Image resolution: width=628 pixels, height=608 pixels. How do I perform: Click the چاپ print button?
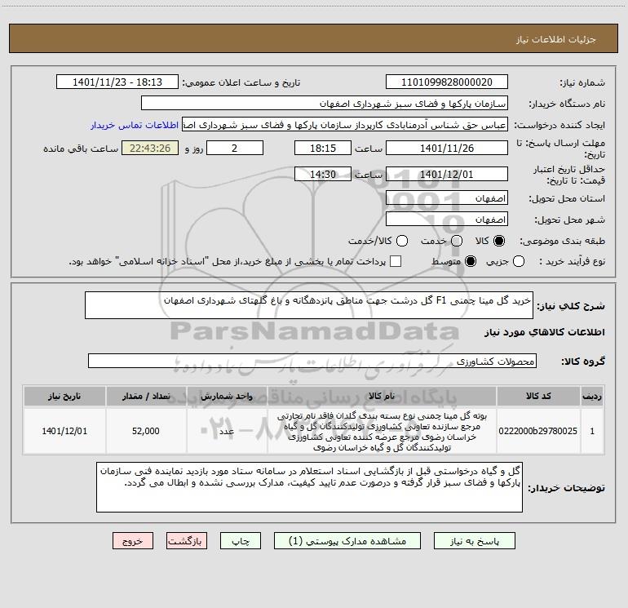241,541
